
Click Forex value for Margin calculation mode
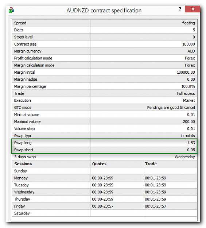pos(190,65)
